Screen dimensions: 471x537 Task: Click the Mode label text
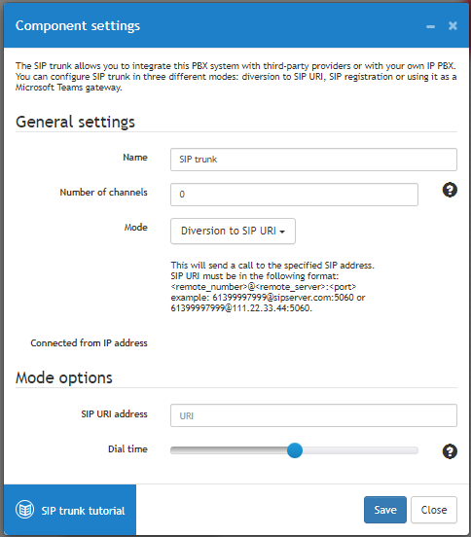[136, 227]
